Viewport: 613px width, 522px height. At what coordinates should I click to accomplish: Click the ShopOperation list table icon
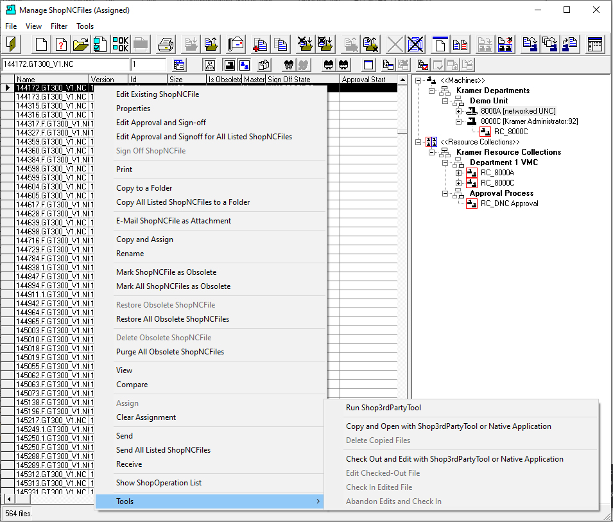[x=595, y=44]
